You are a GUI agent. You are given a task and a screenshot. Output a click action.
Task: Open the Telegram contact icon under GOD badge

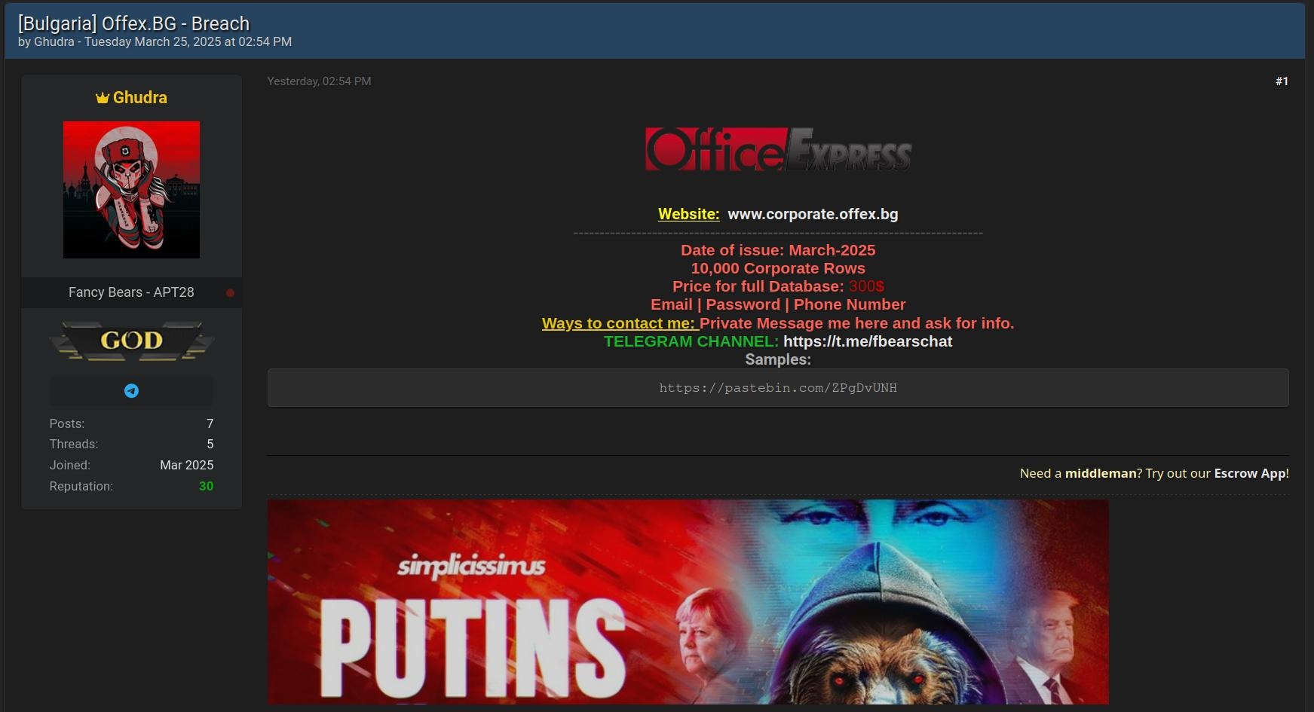(x=131, y=390)
